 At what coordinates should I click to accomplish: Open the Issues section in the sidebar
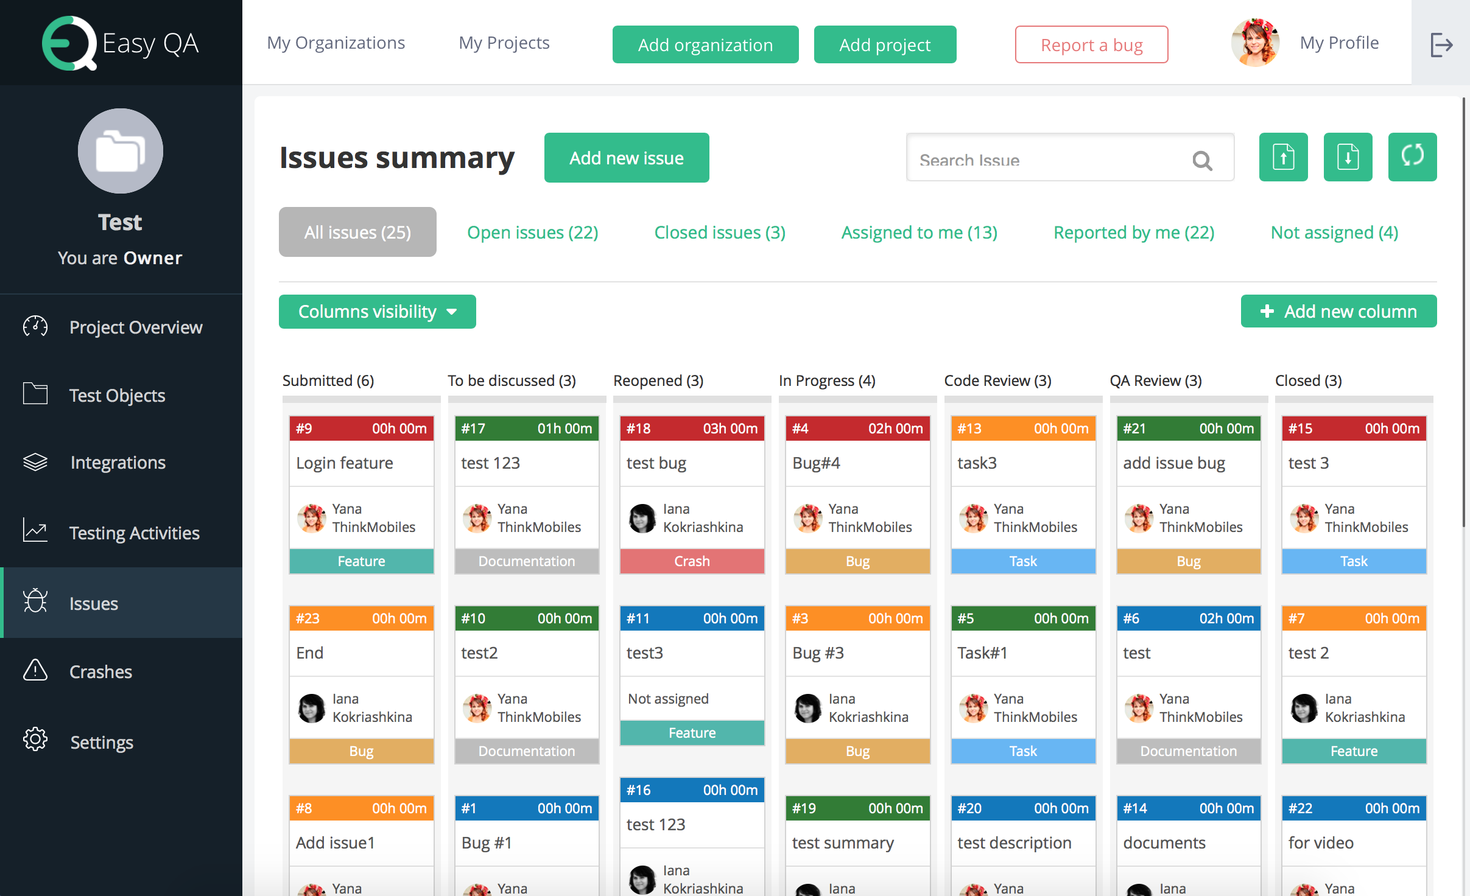tap(93, 603)
